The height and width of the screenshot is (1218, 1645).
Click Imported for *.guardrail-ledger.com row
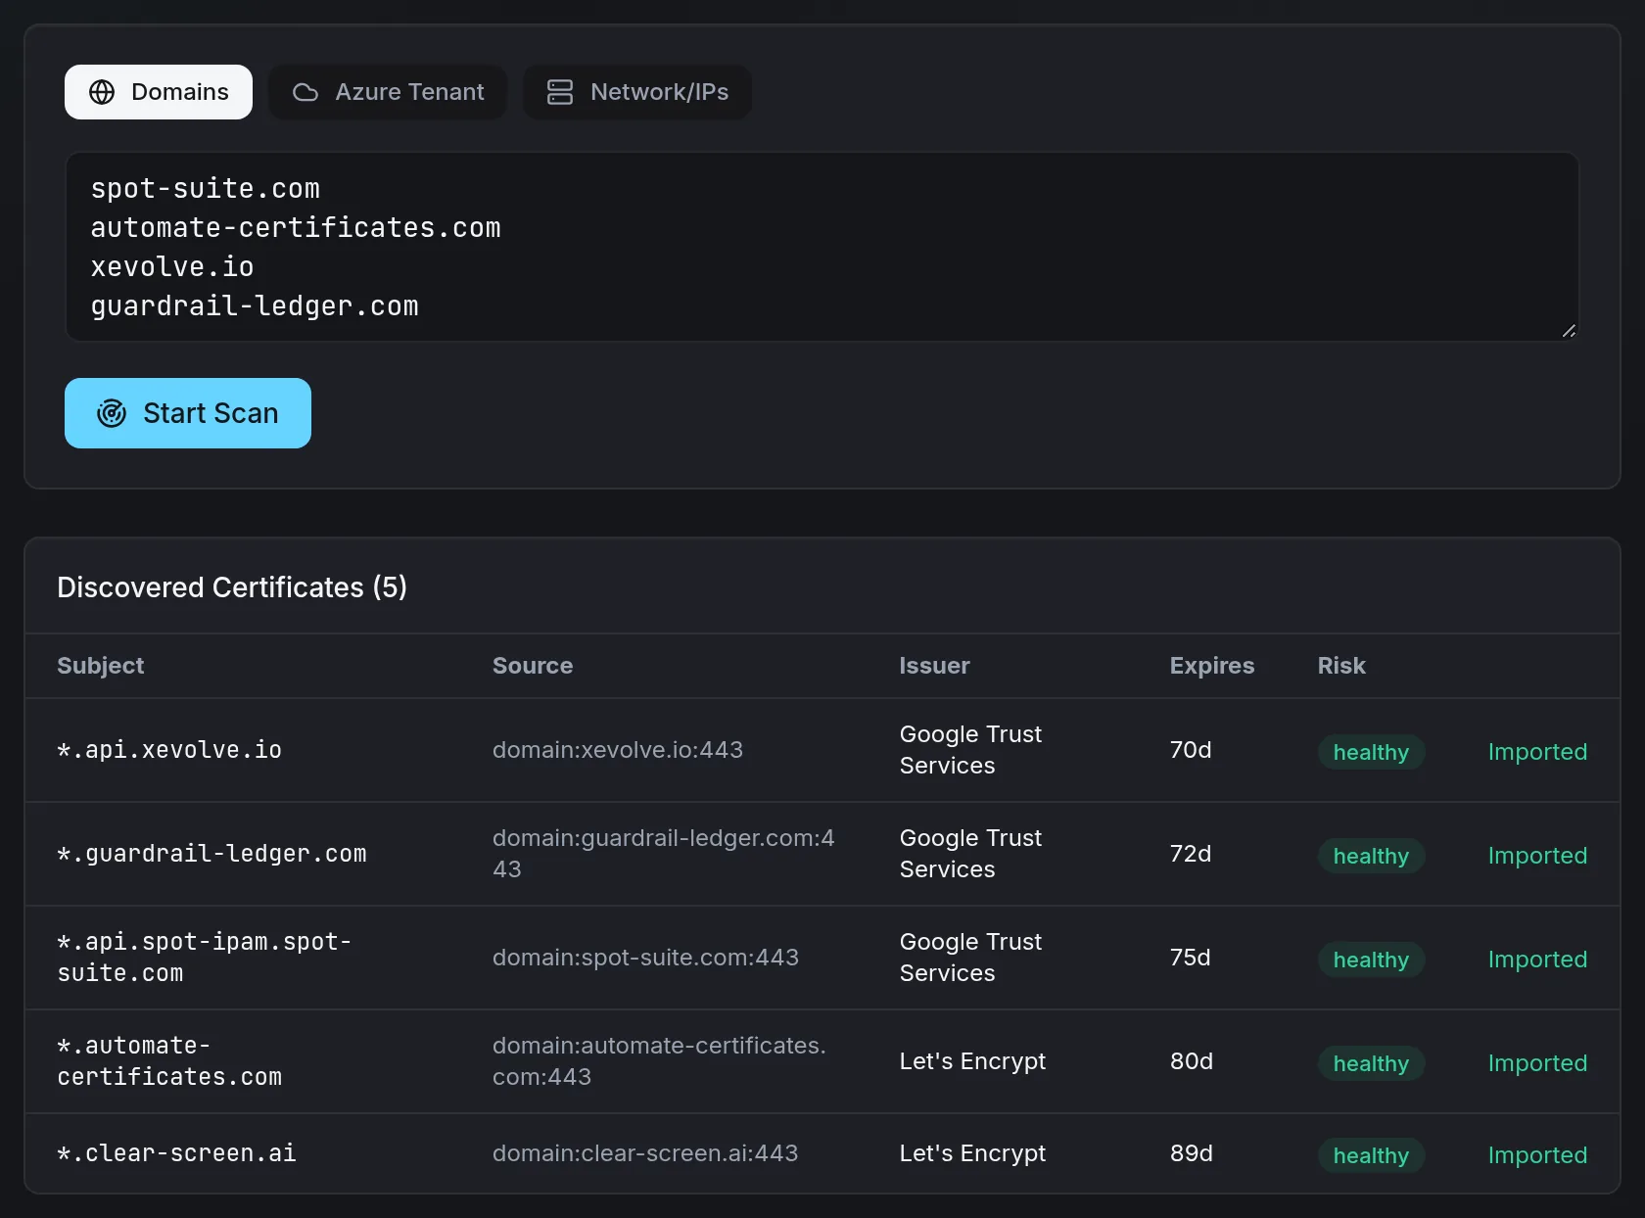point(1537,856)
